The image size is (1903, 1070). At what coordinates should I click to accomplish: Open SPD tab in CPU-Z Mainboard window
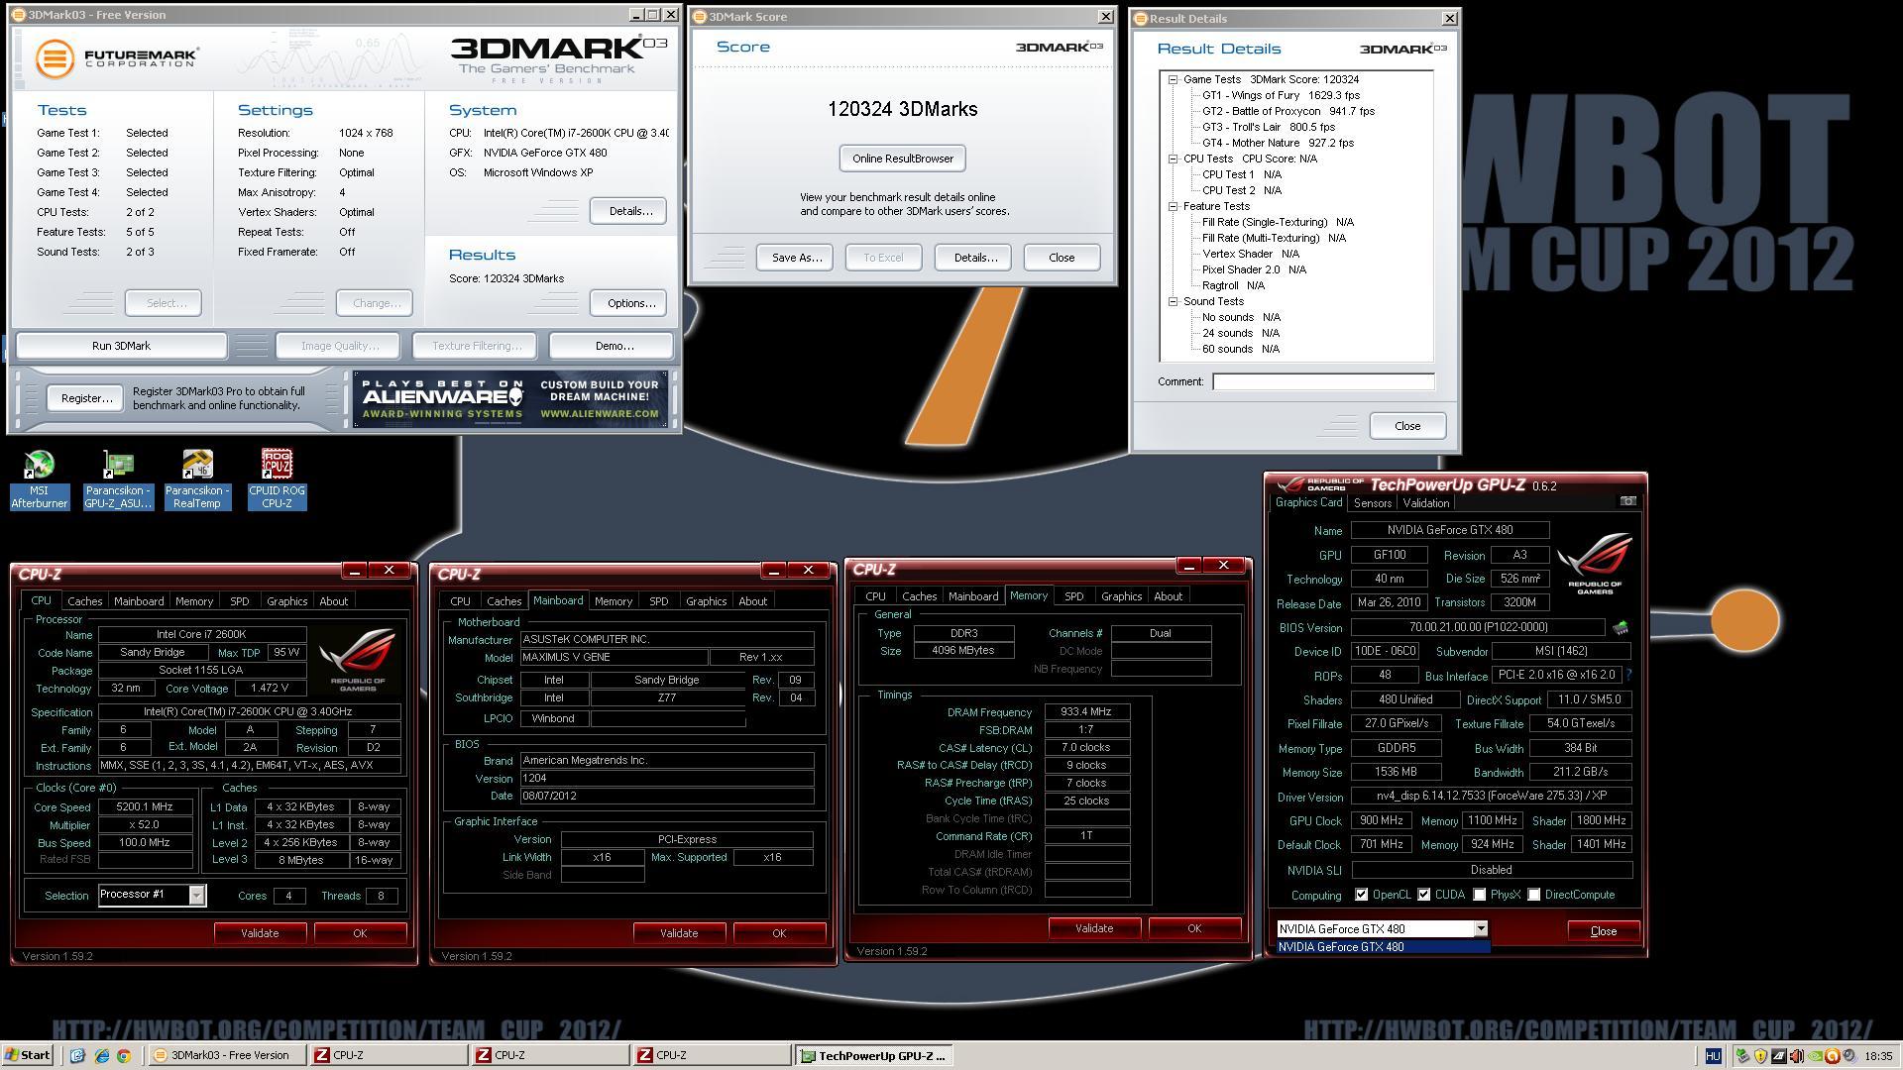pyautogui.click(x=659, y=601)
